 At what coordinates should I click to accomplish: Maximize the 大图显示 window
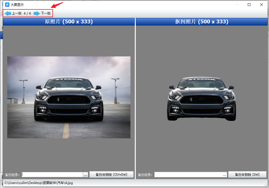click(249, 5)
